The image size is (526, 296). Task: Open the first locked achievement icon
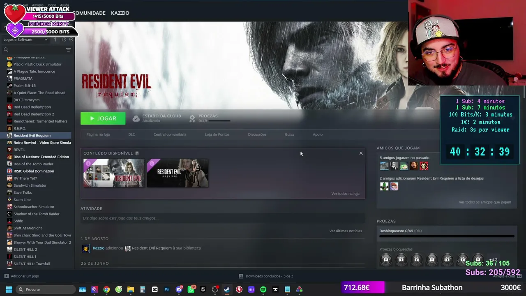click(386, 260)
